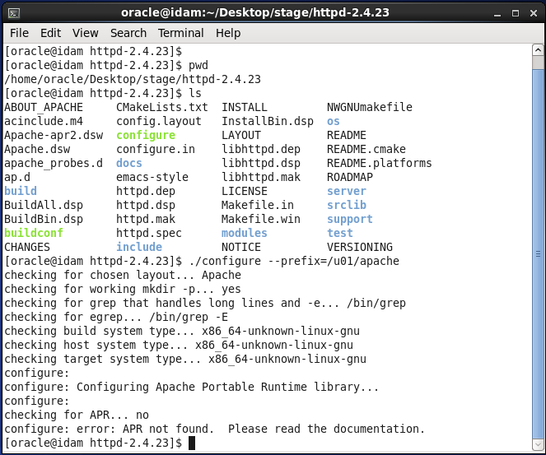Click the 'configure' executable file name
546x455 pixels.
[146, 135]
